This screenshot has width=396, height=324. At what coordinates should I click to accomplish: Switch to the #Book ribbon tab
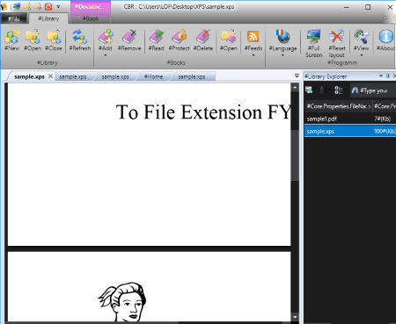(91, 18)
